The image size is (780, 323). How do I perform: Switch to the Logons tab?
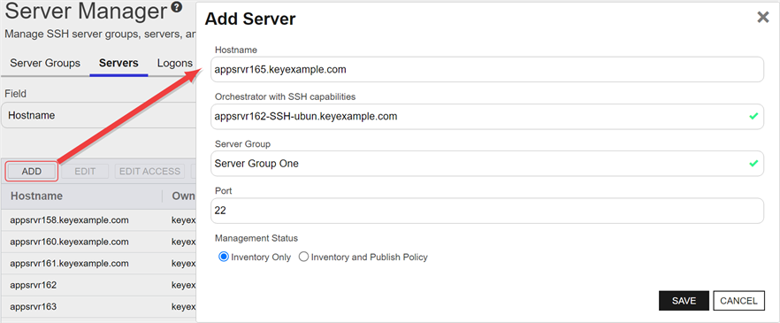pos(175,63)
